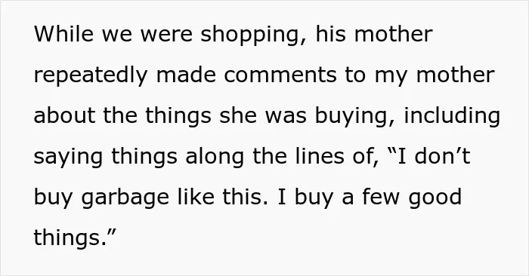Click the word "don't" in the quote

pos(442,156)
